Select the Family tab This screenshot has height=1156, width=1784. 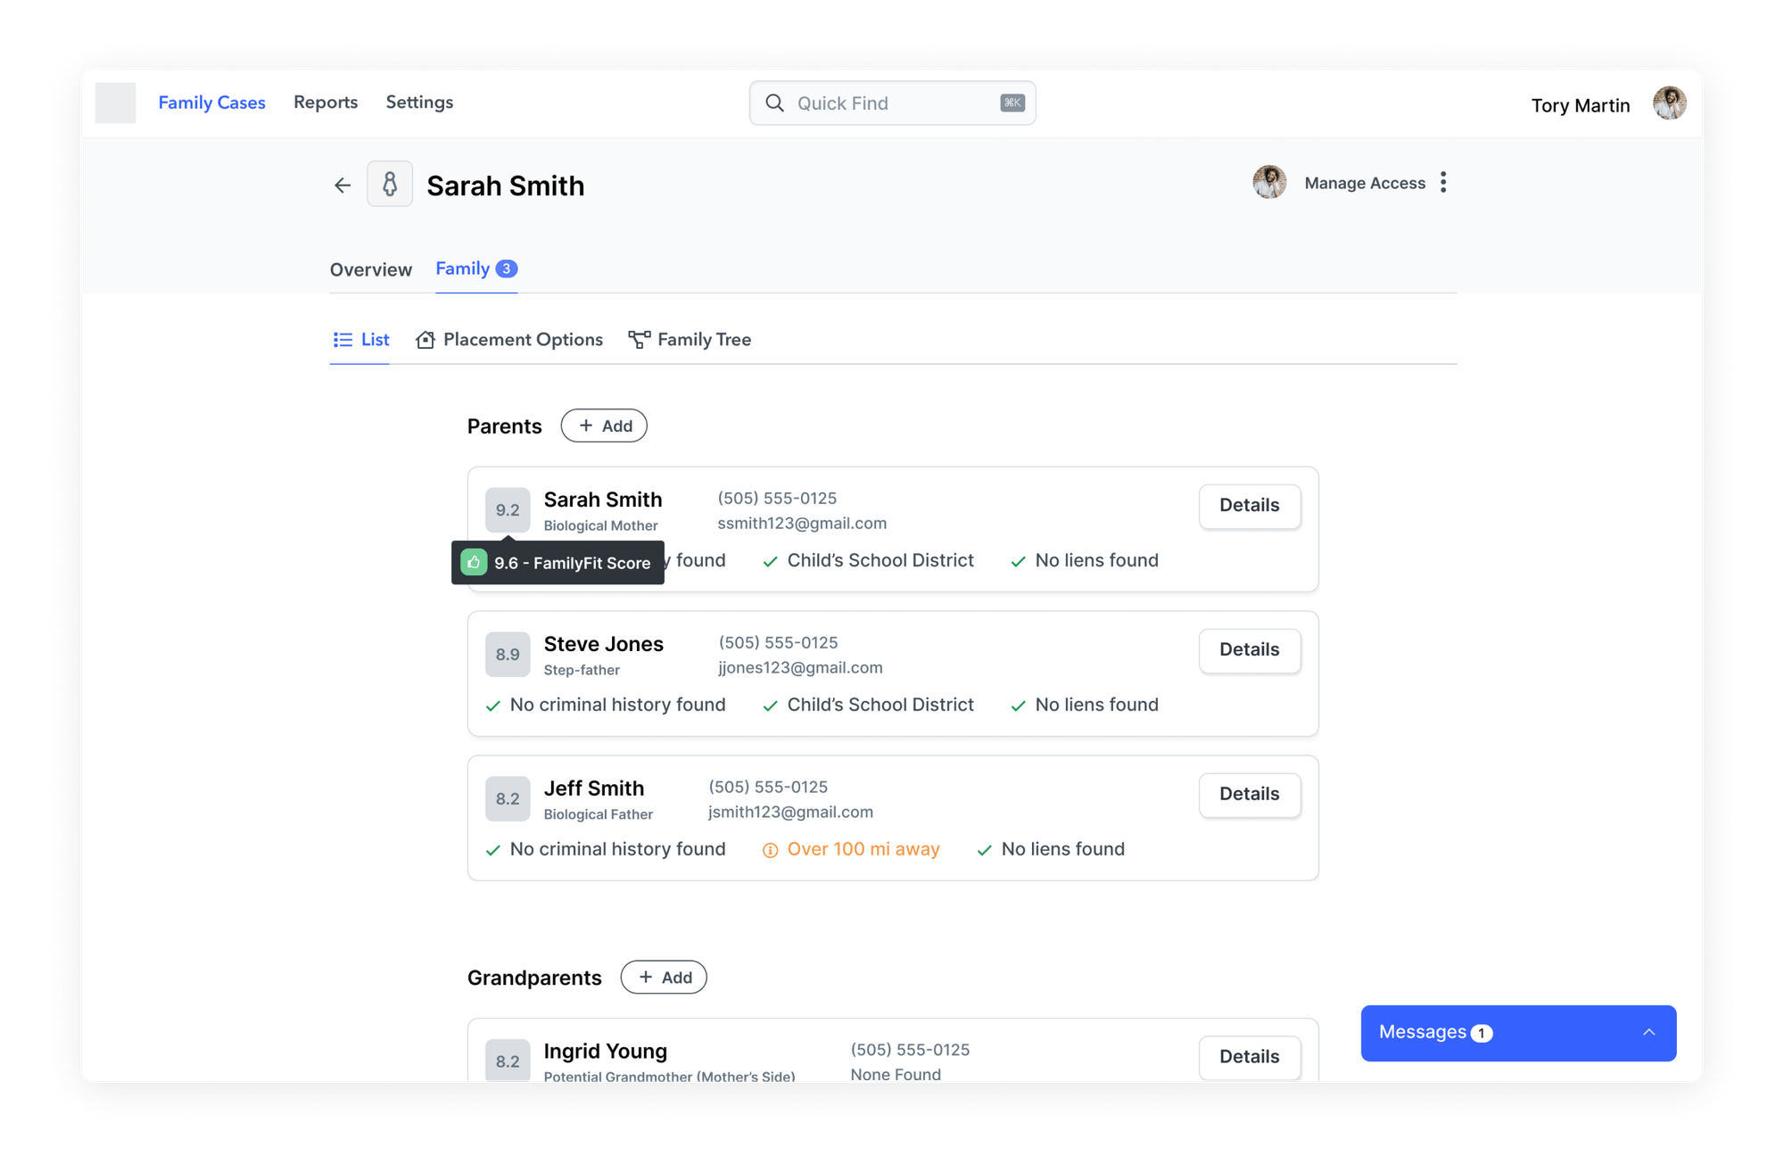[x=476, y=268]
